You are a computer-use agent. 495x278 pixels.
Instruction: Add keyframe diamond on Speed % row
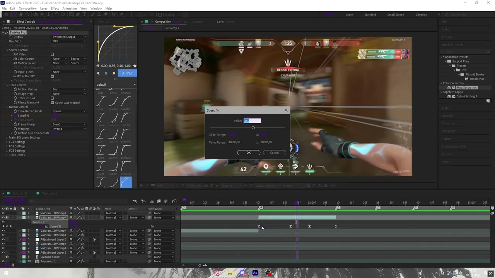point(7,226)
